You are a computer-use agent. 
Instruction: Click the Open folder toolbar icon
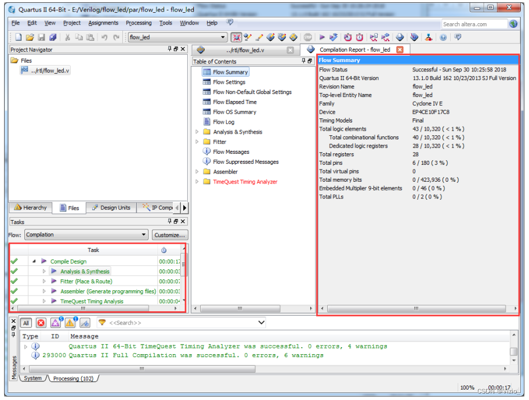coord(30,37)
